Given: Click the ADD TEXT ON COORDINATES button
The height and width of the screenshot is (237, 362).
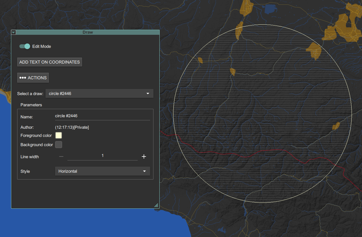Looking at the screenshot, I should pyautogui.click(x=49, y=62).
